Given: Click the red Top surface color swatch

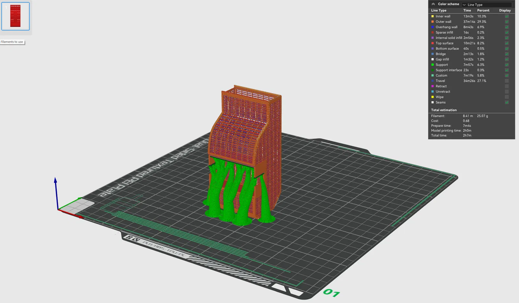Looking at the screenshot, I should [x=432, y=43].
